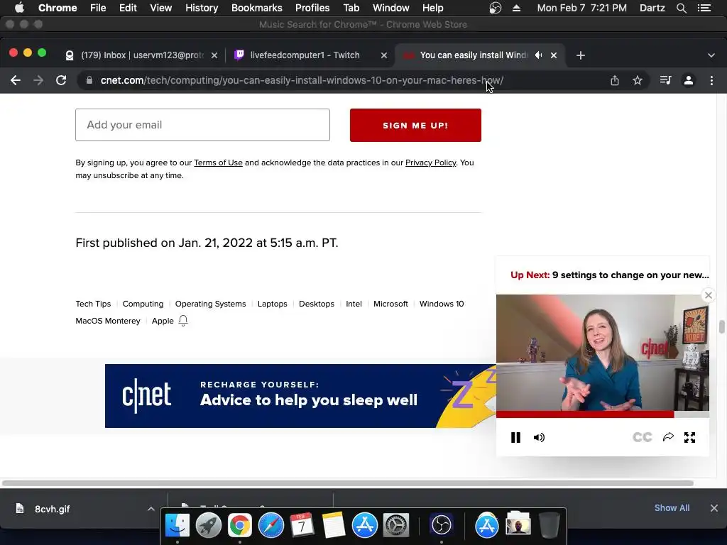Go back with Chrome's back arrow
The width and height of the screenshot is (727, 545).
16,81
